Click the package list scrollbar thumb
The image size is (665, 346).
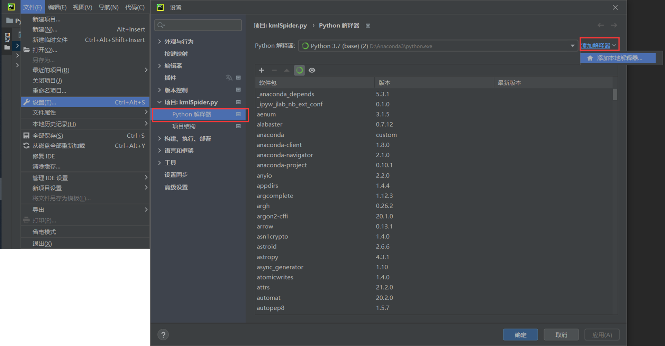point(615,94)
